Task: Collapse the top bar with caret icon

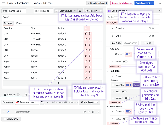Action: point(160,3)
